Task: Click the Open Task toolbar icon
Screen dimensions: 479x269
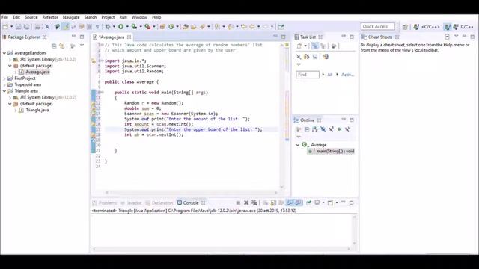Action: [x=193, y=27]
